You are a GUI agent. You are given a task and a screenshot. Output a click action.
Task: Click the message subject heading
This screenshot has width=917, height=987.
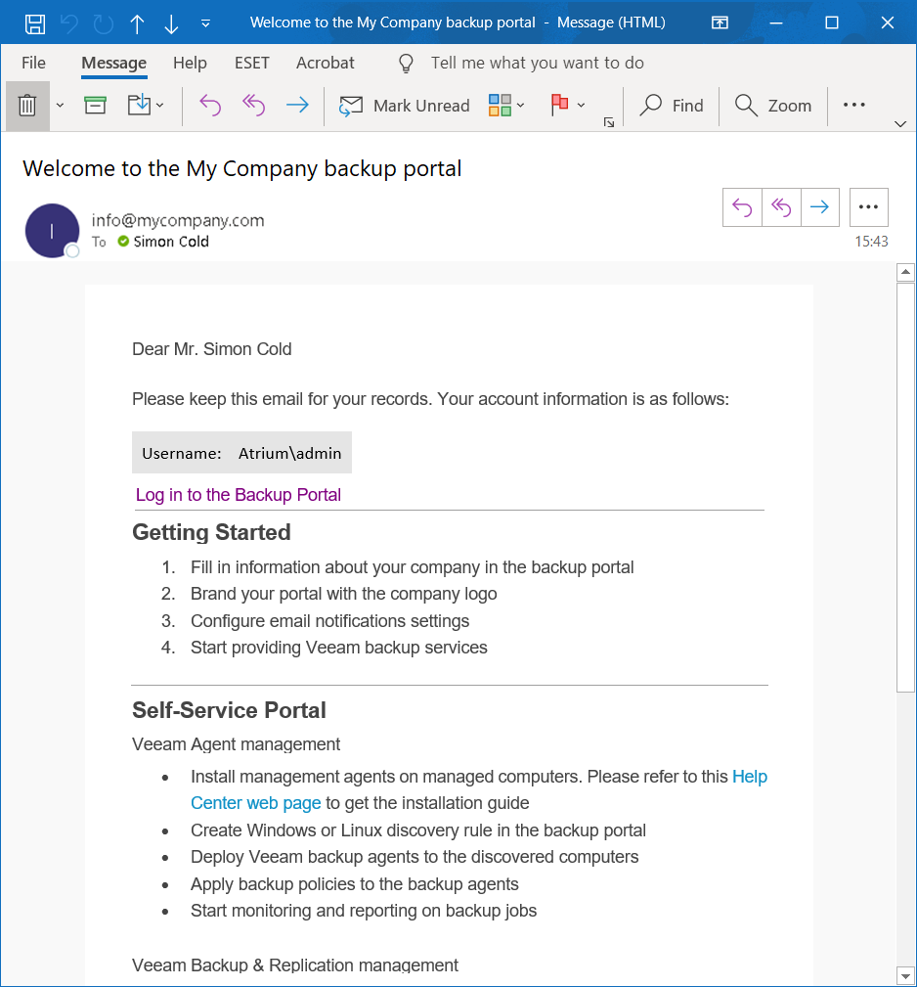[x=242, y=168]
